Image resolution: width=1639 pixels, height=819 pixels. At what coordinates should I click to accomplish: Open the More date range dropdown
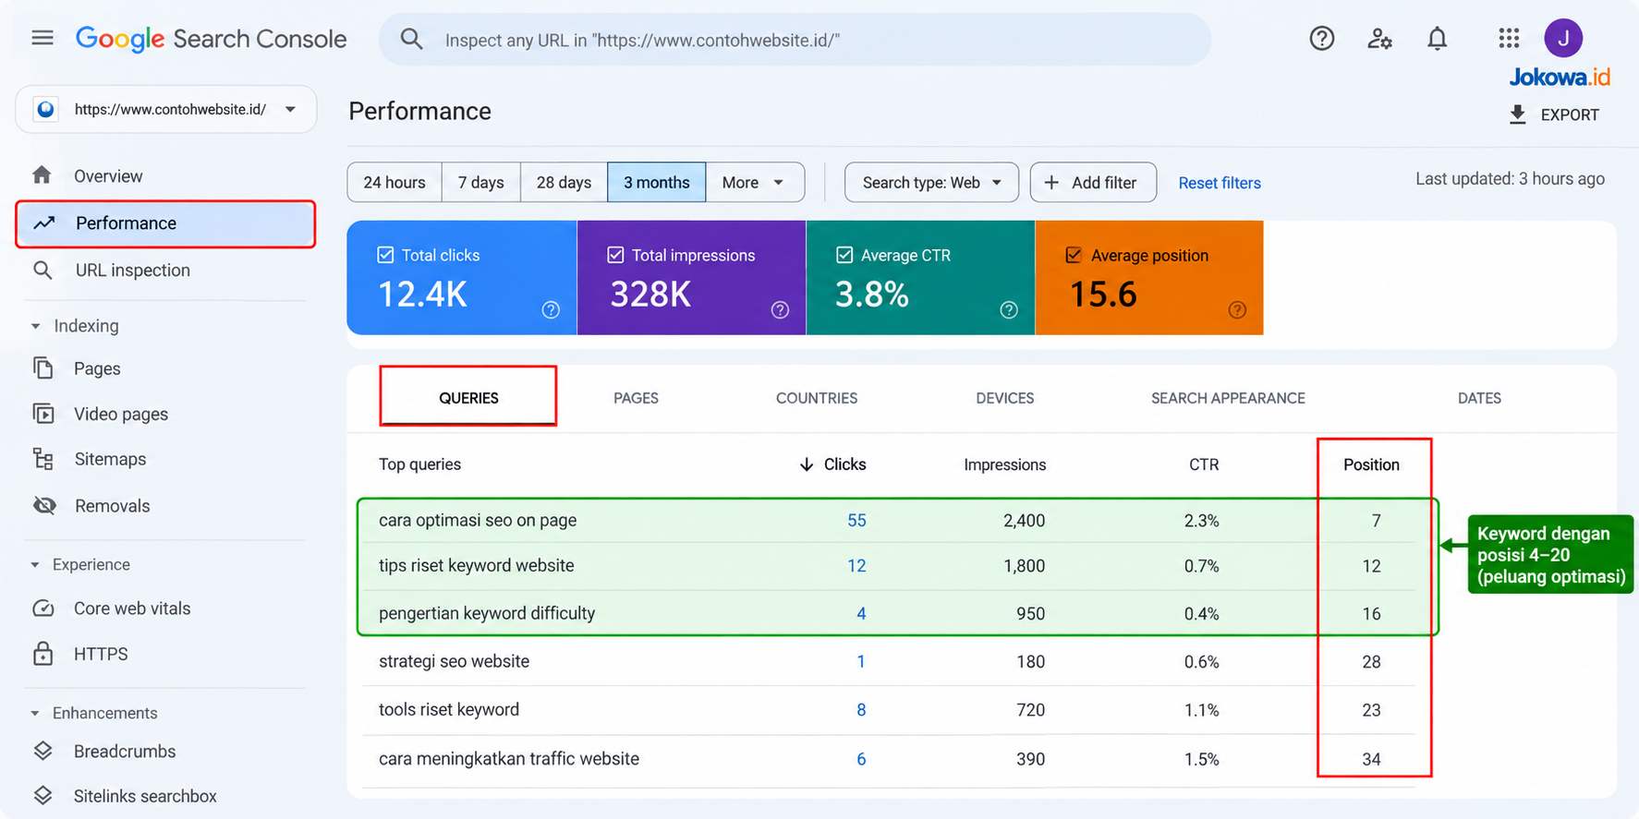[x=755, y=182]
